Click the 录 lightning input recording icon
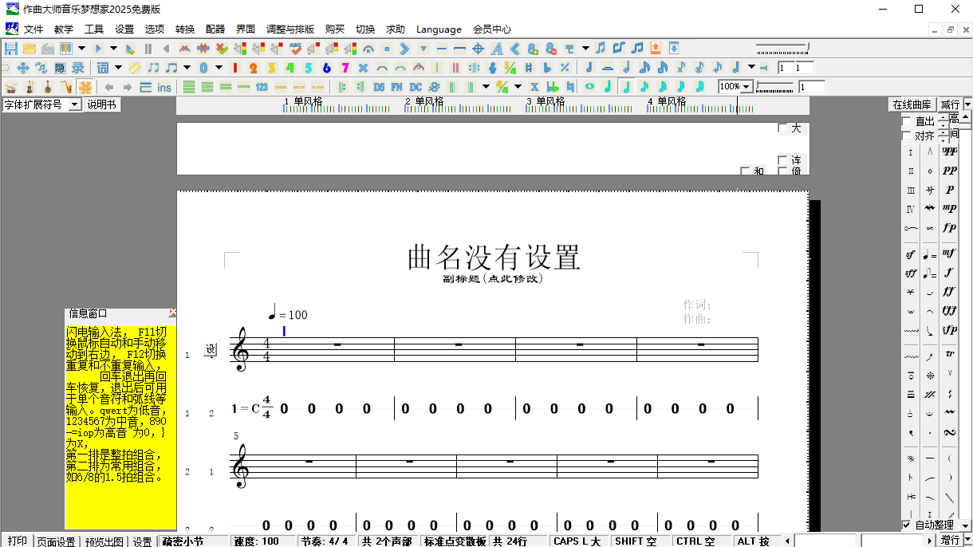Image resolution: width=973 pixels, height=547 pixels. pos(77,68)
